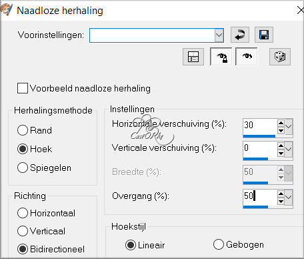The width and height of the screenshot is (304, 259).
Task: Open the Voorinstellingen presets dropdown
Action: click(219, 35)
